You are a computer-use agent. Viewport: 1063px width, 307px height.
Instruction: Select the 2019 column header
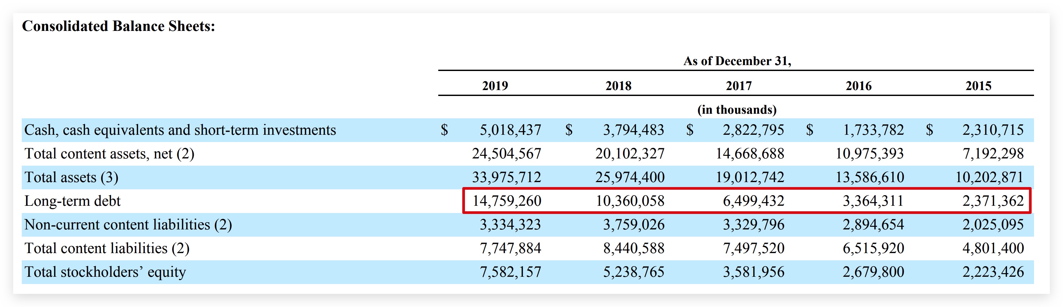[495, 85]
